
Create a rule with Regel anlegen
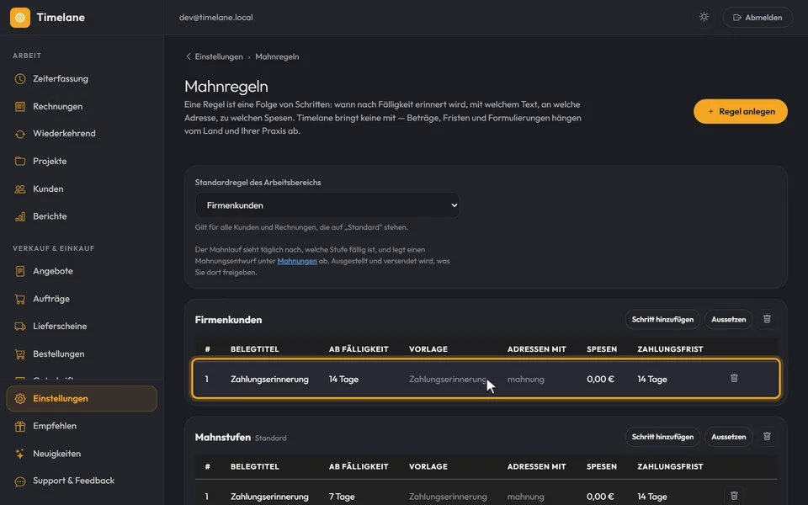coord(741,111)
